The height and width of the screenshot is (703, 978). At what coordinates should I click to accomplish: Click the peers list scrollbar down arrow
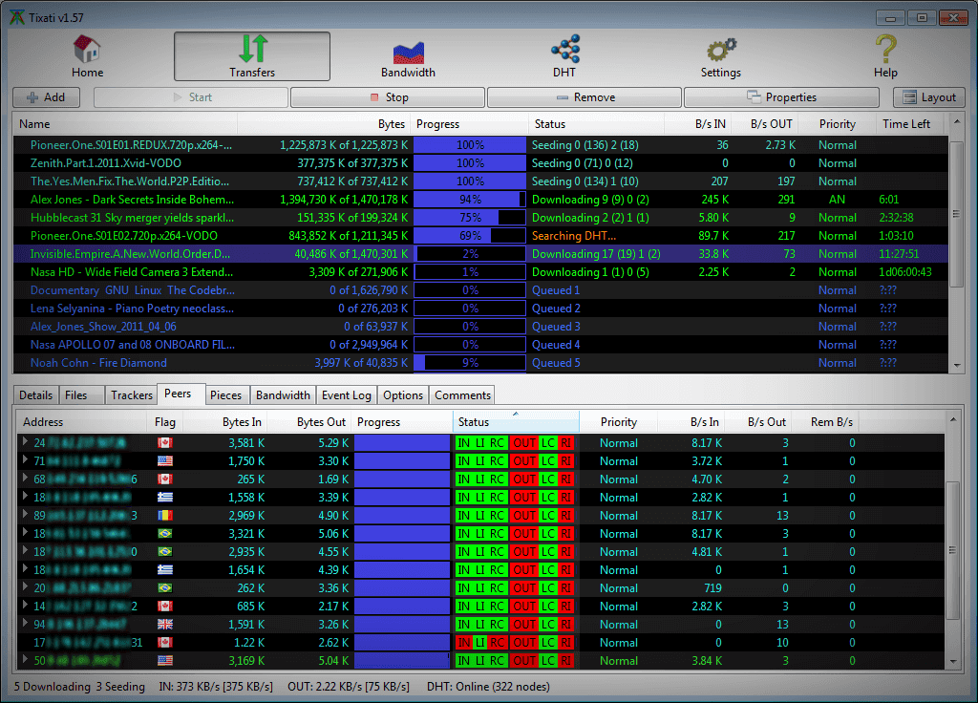pyautogui.click(x=953, y=661)
